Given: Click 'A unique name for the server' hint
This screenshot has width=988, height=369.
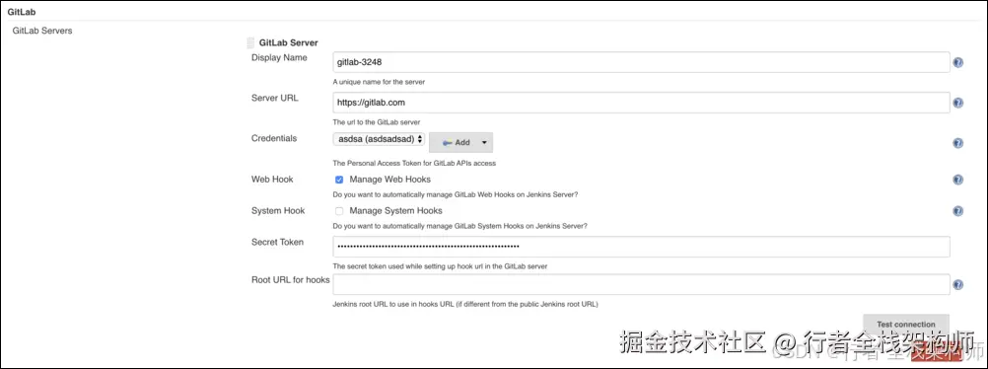Looking at the screenshot, I should point(379,82).
